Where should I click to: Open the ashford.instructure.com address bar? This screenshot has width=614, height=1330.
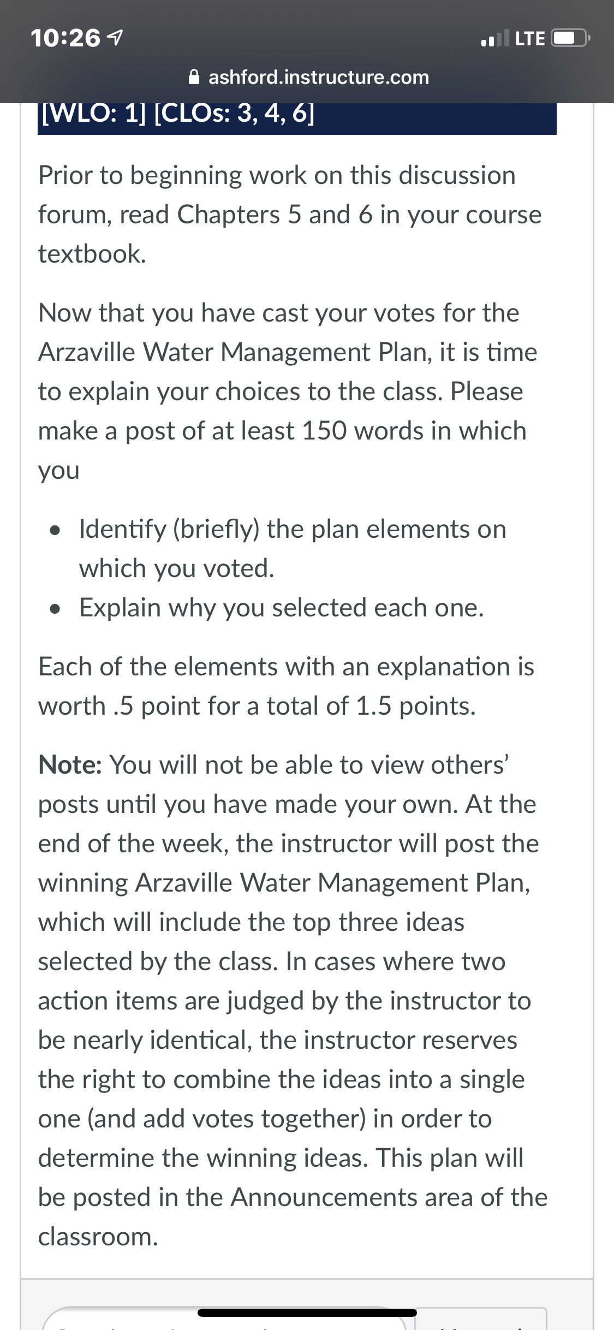(308, 78)
